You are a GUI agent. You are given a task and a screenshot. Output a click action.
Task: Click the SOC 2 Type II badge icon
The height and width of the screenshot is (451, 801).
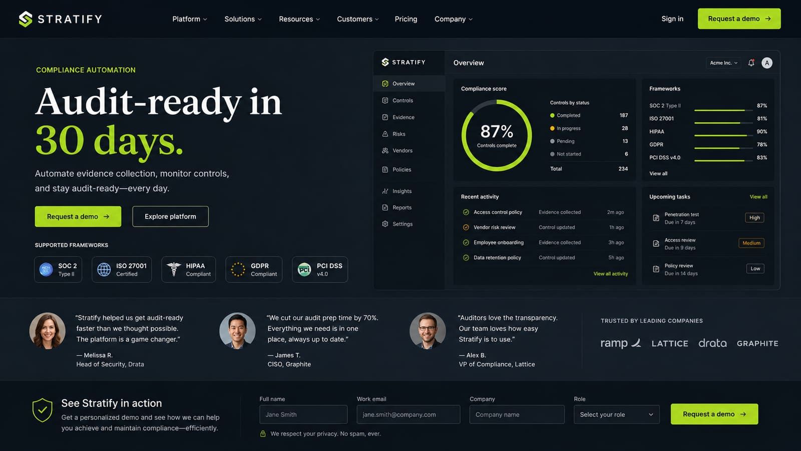[46, 270]
